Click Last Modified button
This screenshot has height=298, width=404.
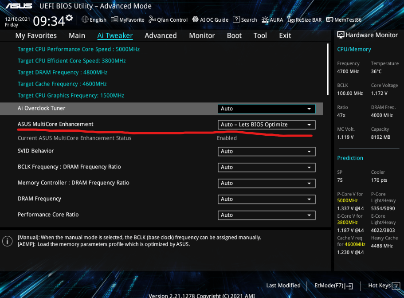coord(283,286)
